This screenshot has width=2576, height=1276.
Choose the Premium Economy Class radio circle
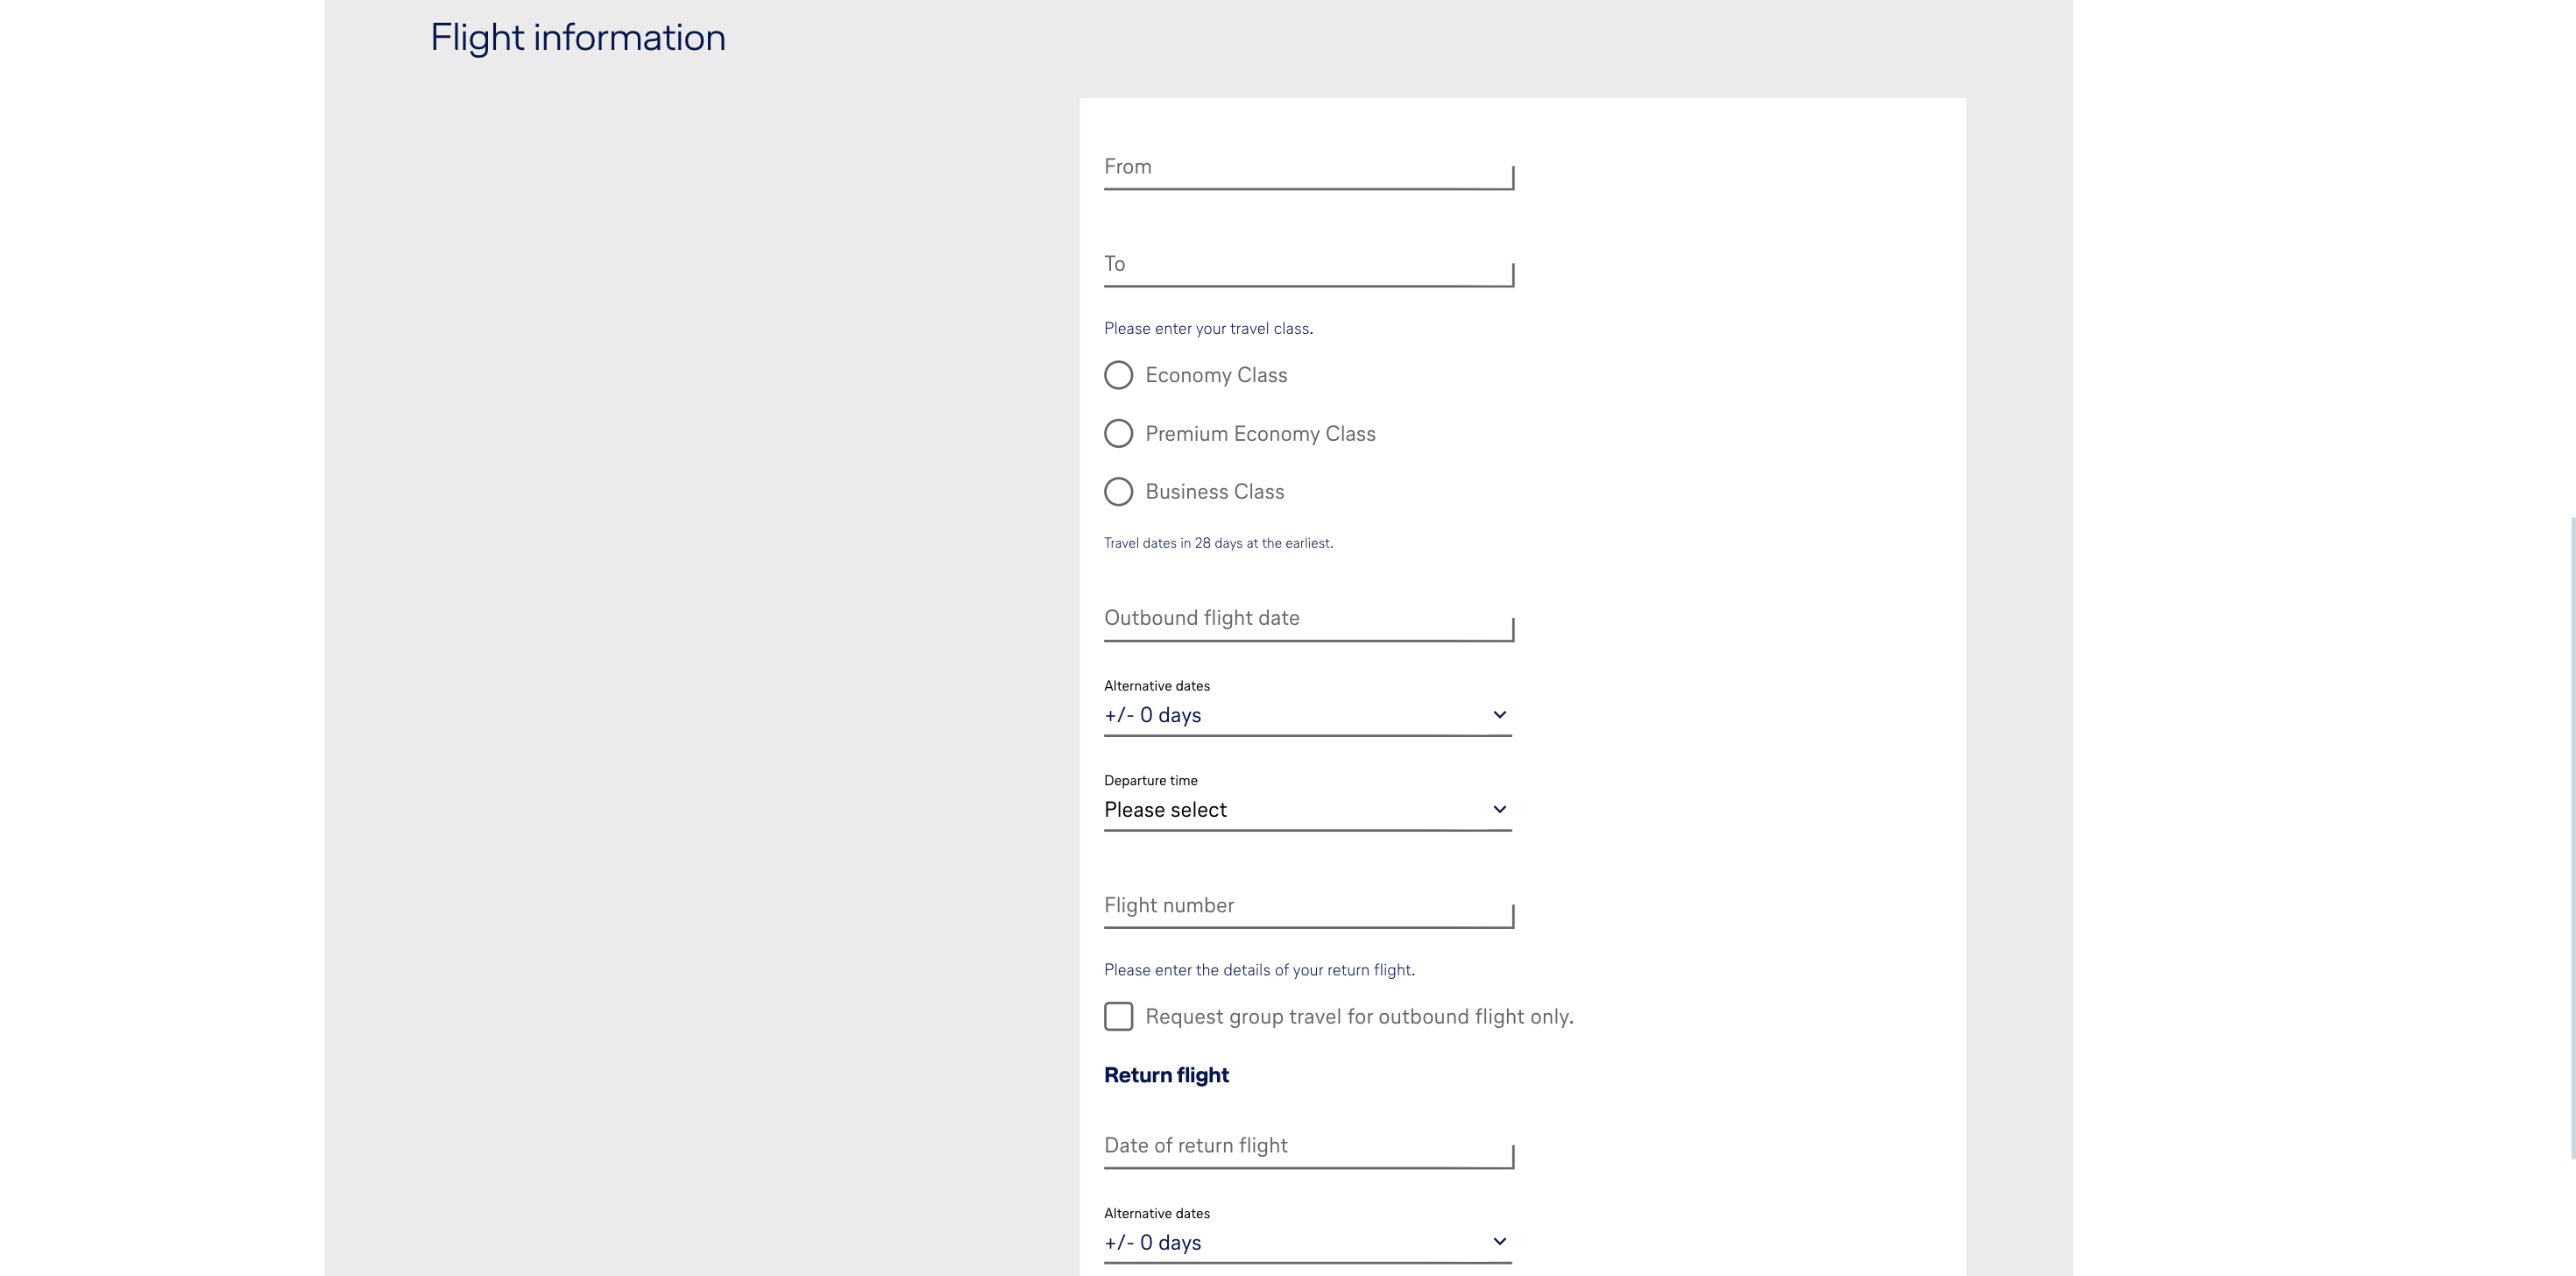[x=1118, y=433]
